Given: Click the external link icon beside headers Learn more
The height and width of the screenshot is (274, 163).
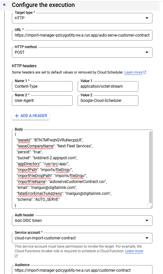Looking at the screenshot, I should point(145,72).
